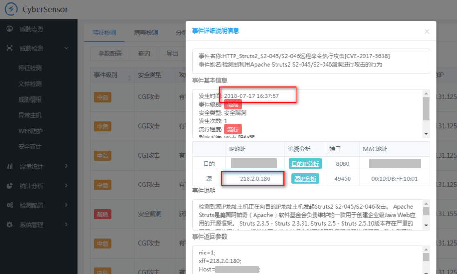The height and width of the screenshot is (274, 457).
Task: Close the 事件详细说明信息 dialog
Action: tap(427, 32)
